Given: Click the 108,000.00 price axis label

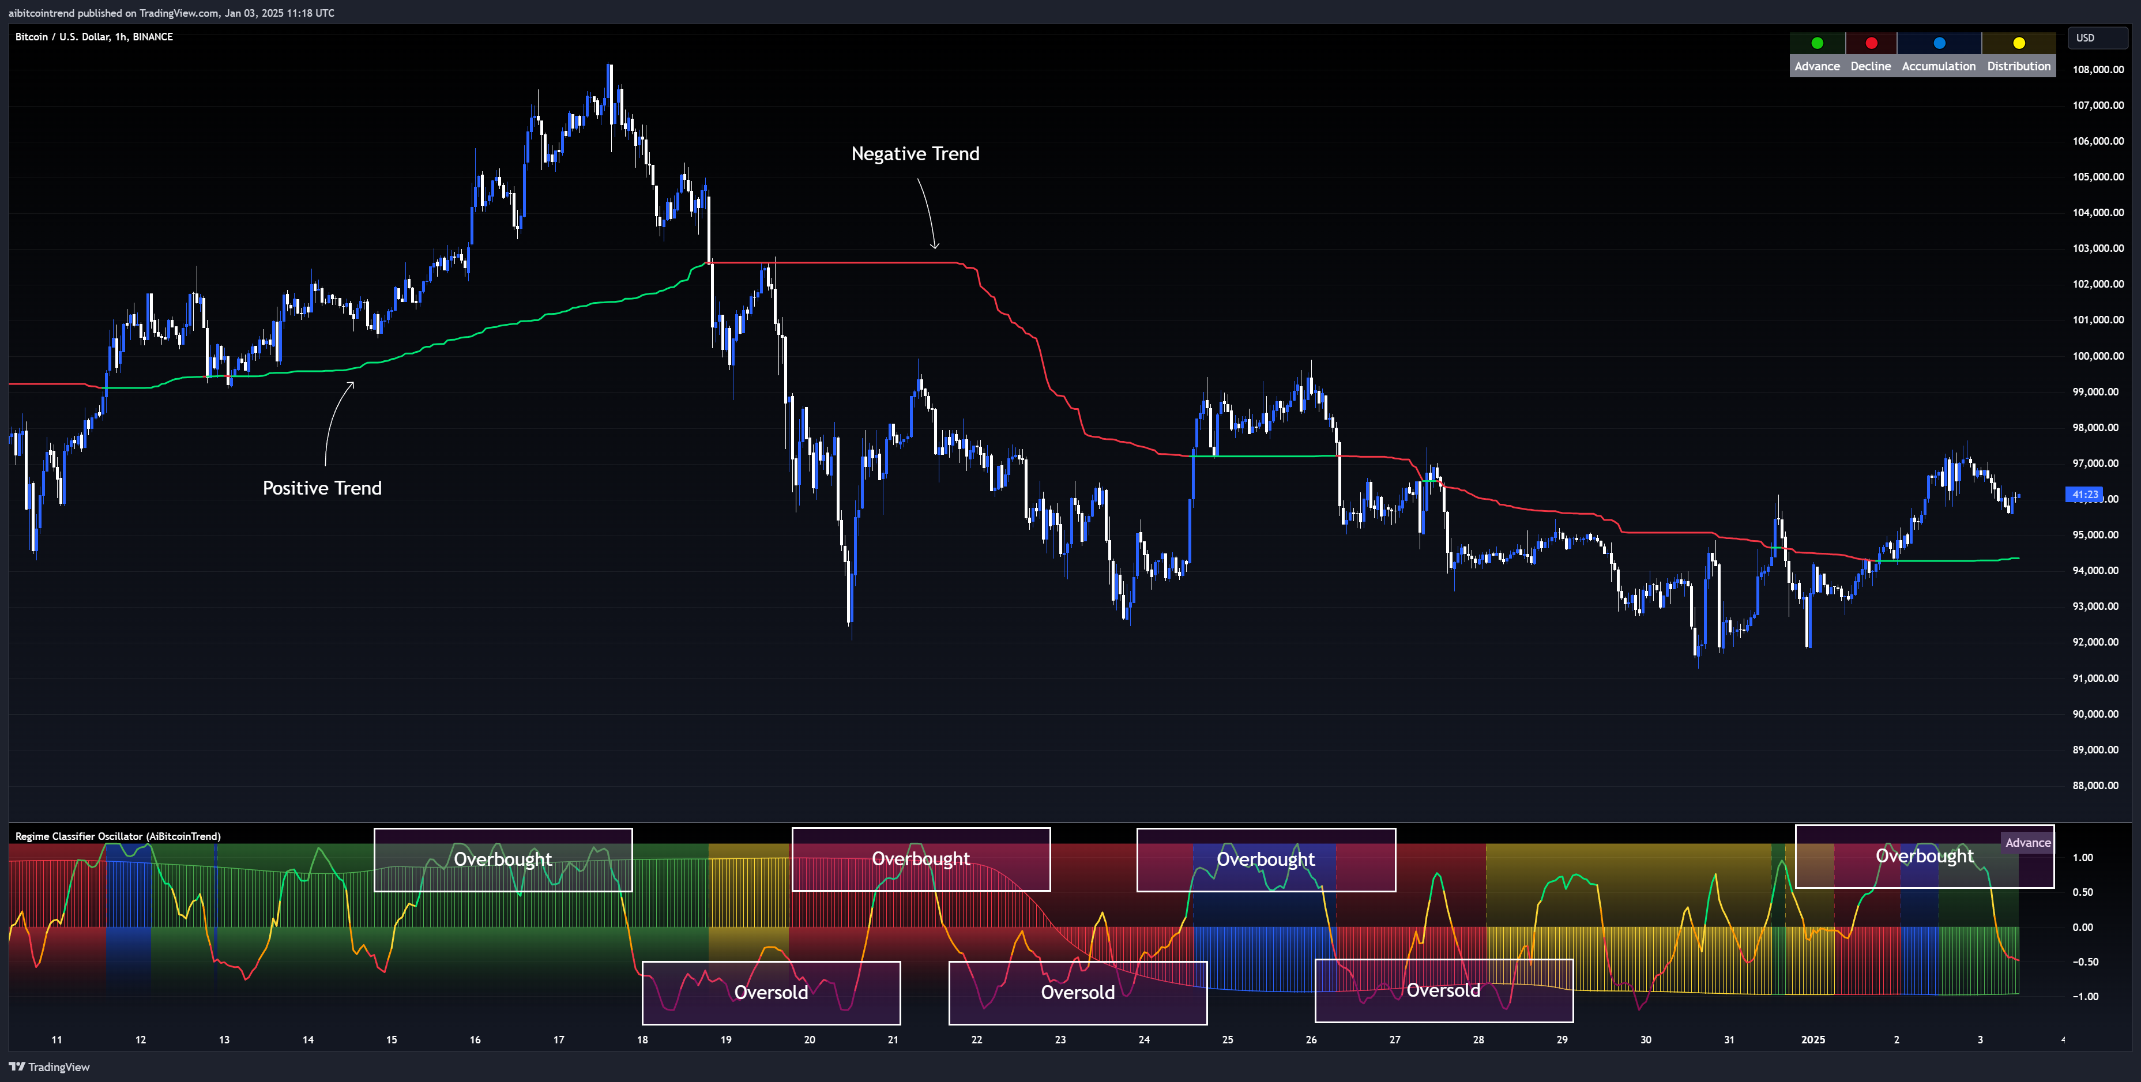Looking at the screenshot, I should [2098, 69].
